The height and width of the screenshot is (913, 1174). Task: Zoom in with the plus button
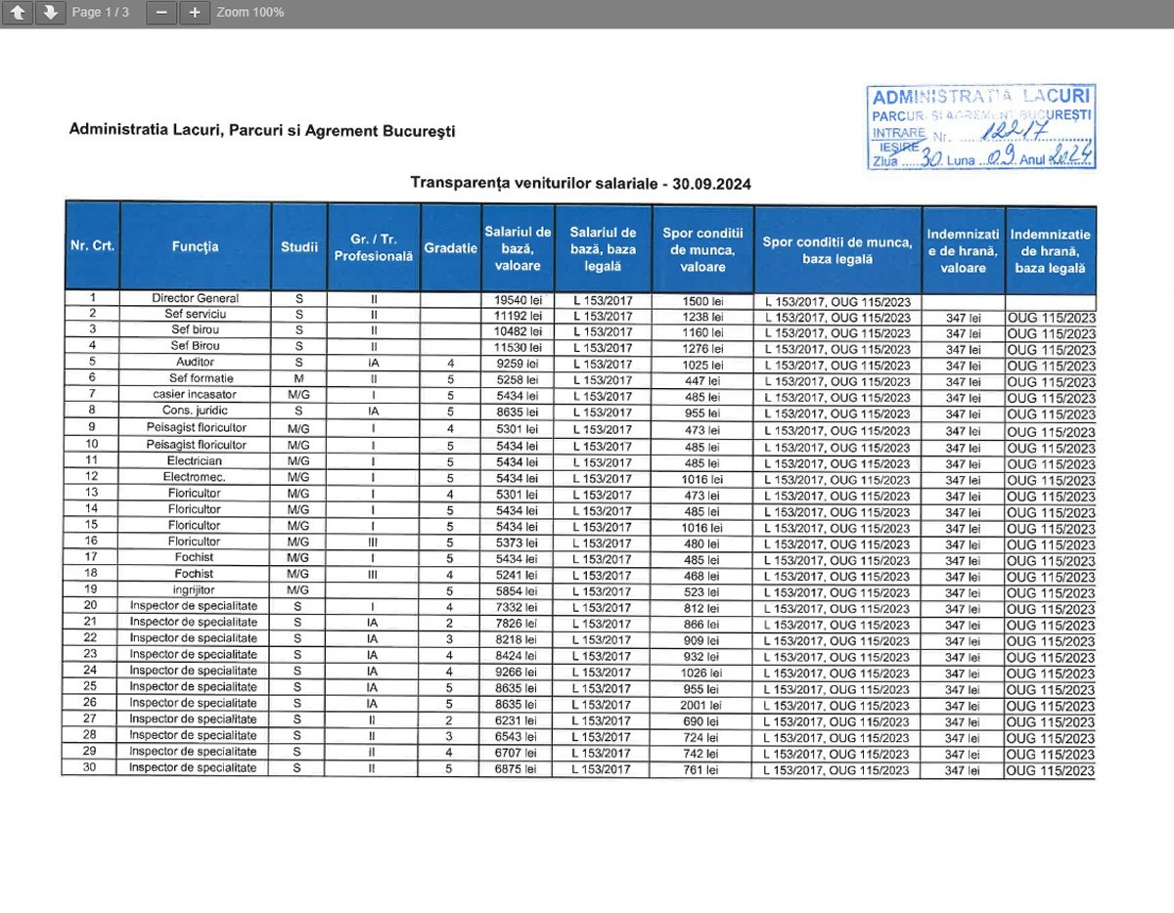click(x=195, y=13)
